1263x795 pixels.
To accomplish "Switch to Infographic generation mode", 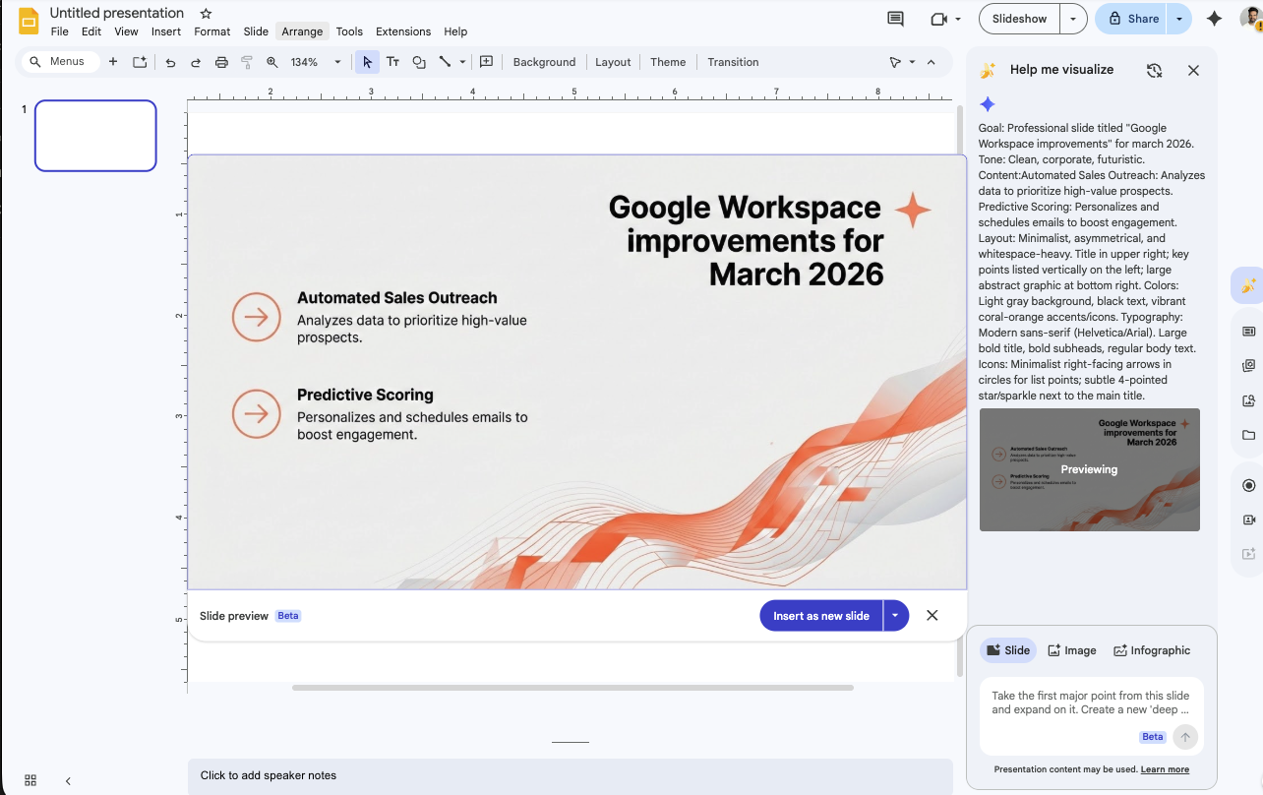I will 1151,650.
